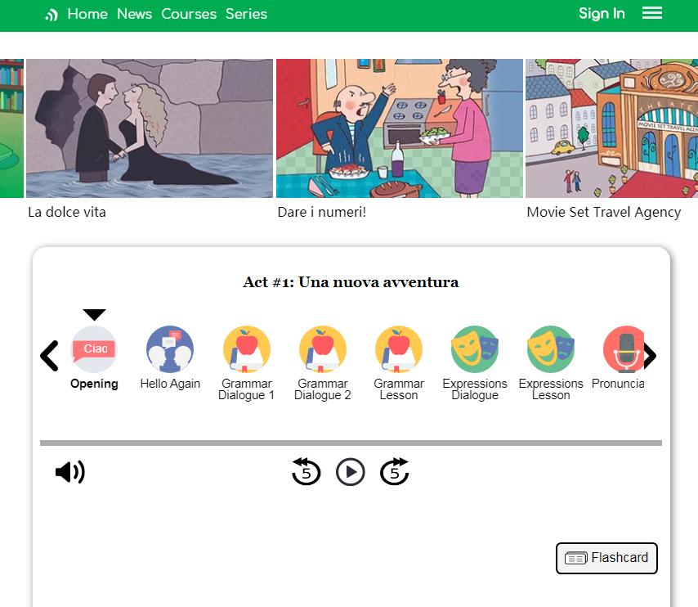Open the Expressions Dialogue masks icon
Image resolution: width=698 pixels, height=607 pixels.
tap(475, 349)
